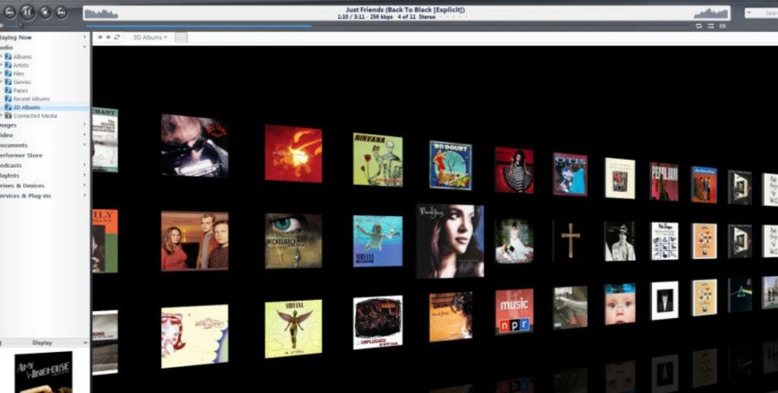Select the three-people album cover
The height and width of the screenshot is (393, 778).
pos(194,241)
